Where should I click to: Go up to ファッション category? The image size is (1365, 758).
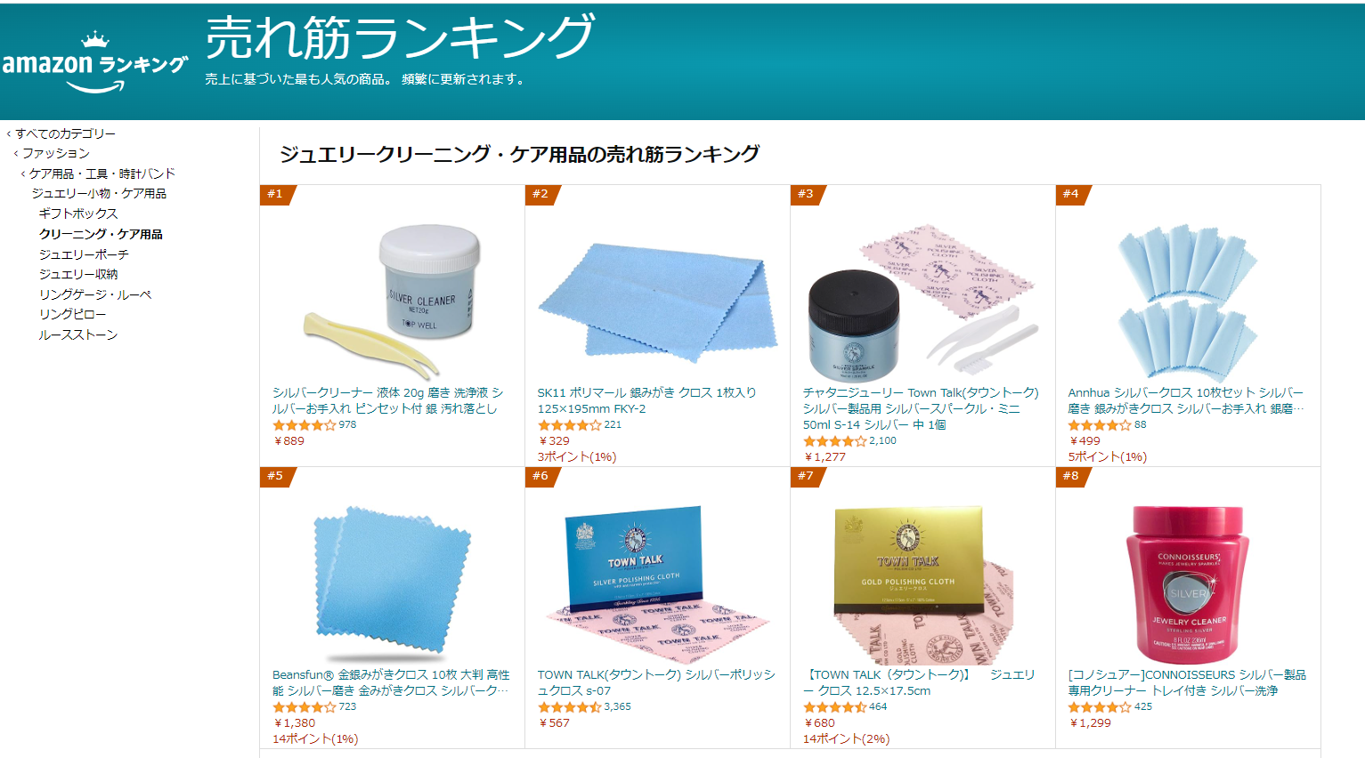[x=55, y=153]
